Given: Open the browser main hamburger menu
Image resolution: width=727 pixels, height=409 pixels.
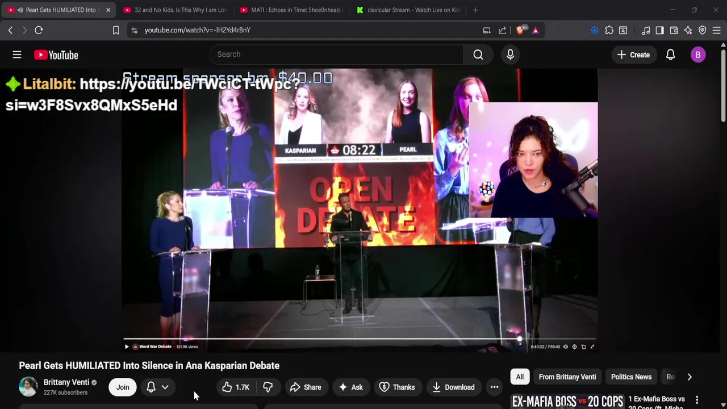Looking at the screenshot, I should pyautogui.click(x=717, y=30).
